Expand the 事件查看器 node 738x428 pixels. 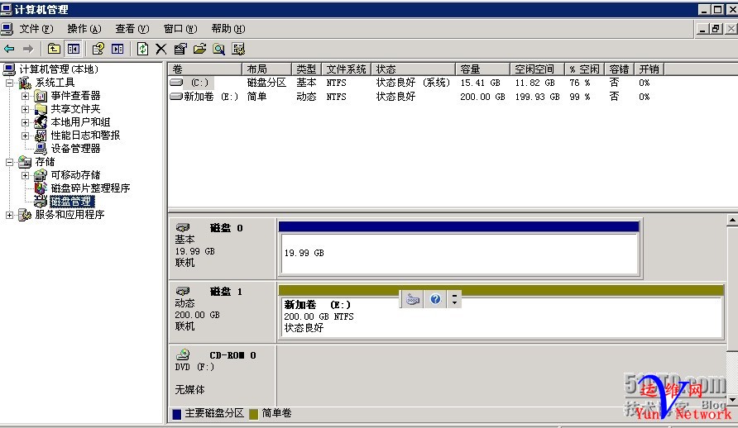(x=25, y=97)
